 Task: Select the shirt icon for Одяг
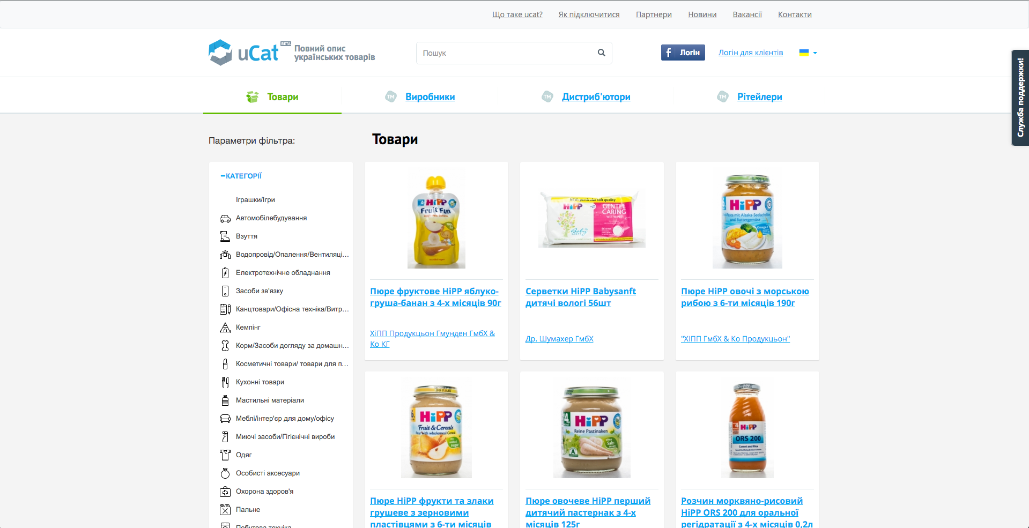coord(225,455)
